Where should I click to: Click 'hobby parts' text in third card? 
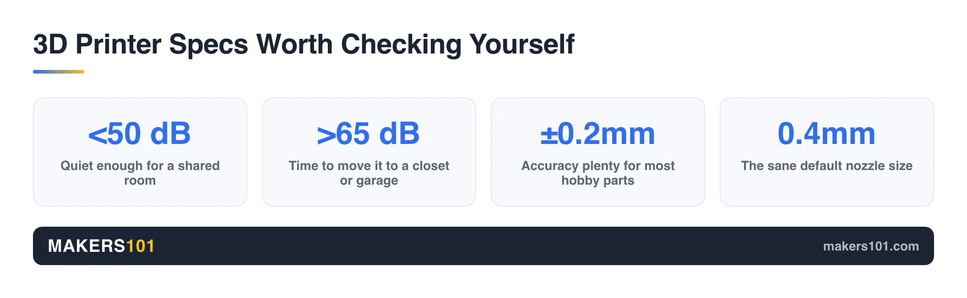pyautogui.click(x=598, y=181)
